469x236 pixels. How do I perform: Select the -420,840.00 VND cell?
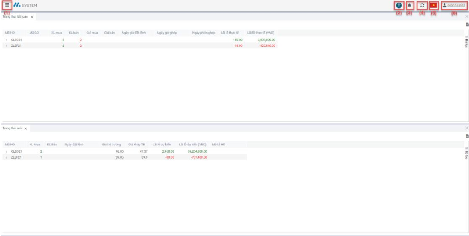click(268, 46)
